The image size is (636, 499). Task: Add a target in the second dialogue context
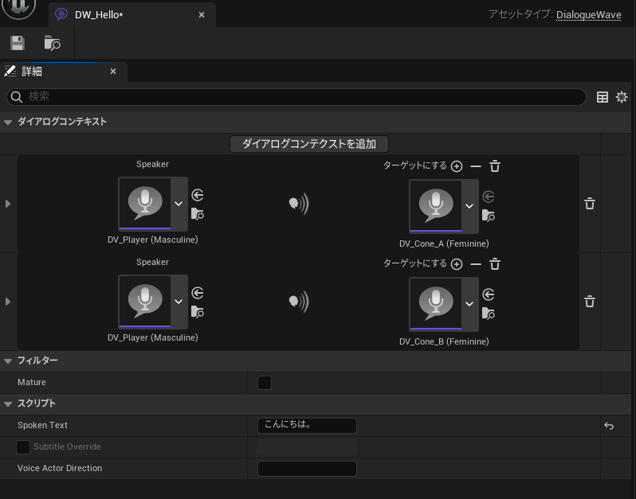pyautogui.click(x=457, y=264)
